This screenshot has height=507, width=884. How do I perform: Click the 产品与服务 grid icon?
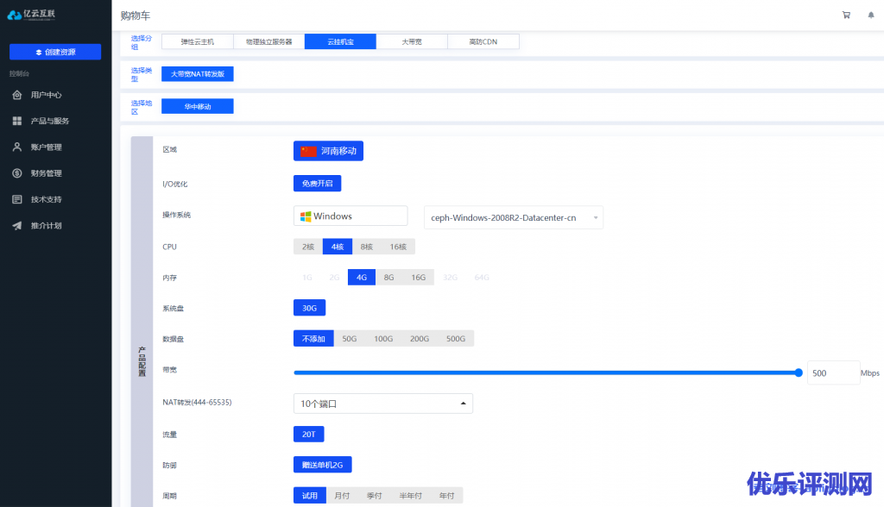(x=16, y=121)
